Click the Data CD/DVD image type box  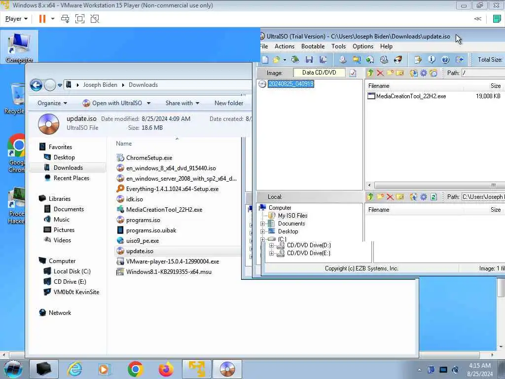(x=319, y=73)
